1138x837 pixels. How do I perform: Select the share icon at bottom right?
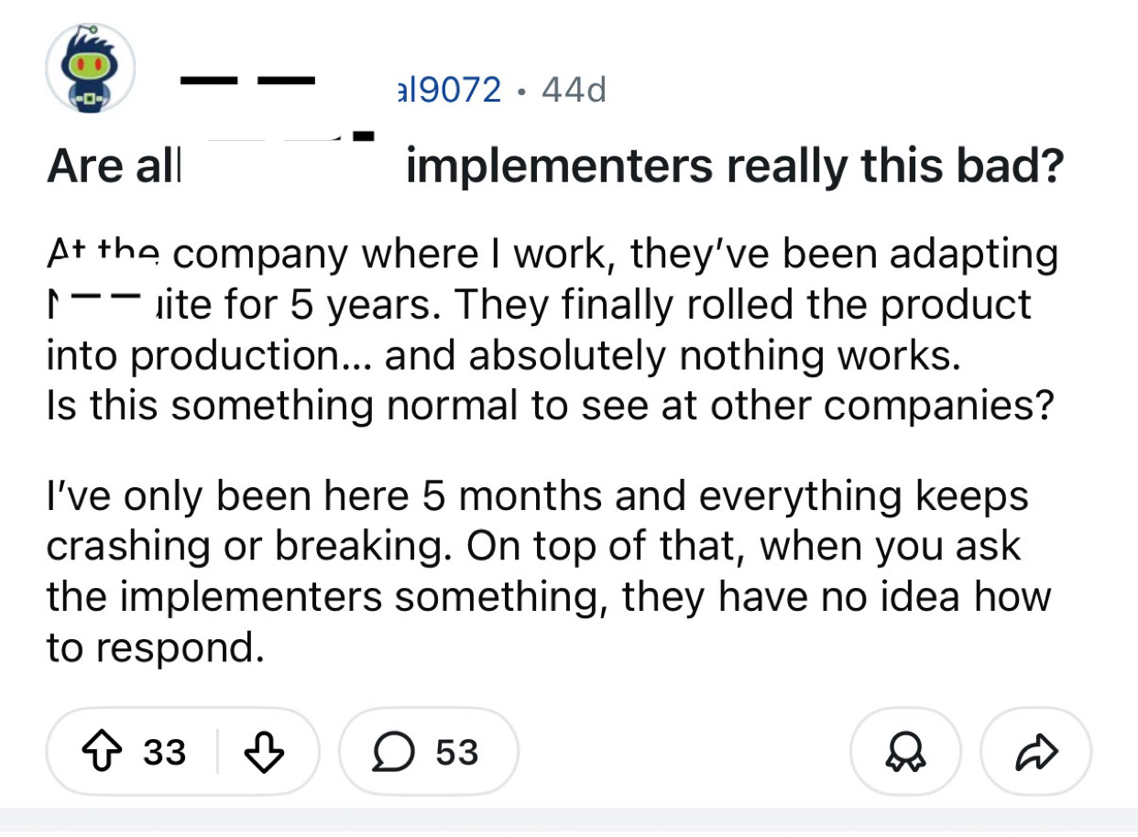coord(1035,751)
